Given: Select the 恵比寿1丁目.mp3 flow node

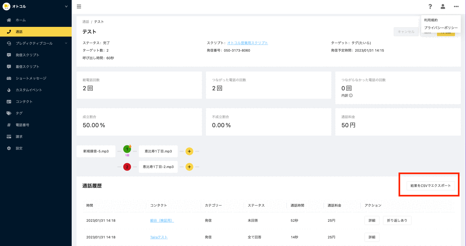Looking at the screenshot, I should click(x=158, y=151).
